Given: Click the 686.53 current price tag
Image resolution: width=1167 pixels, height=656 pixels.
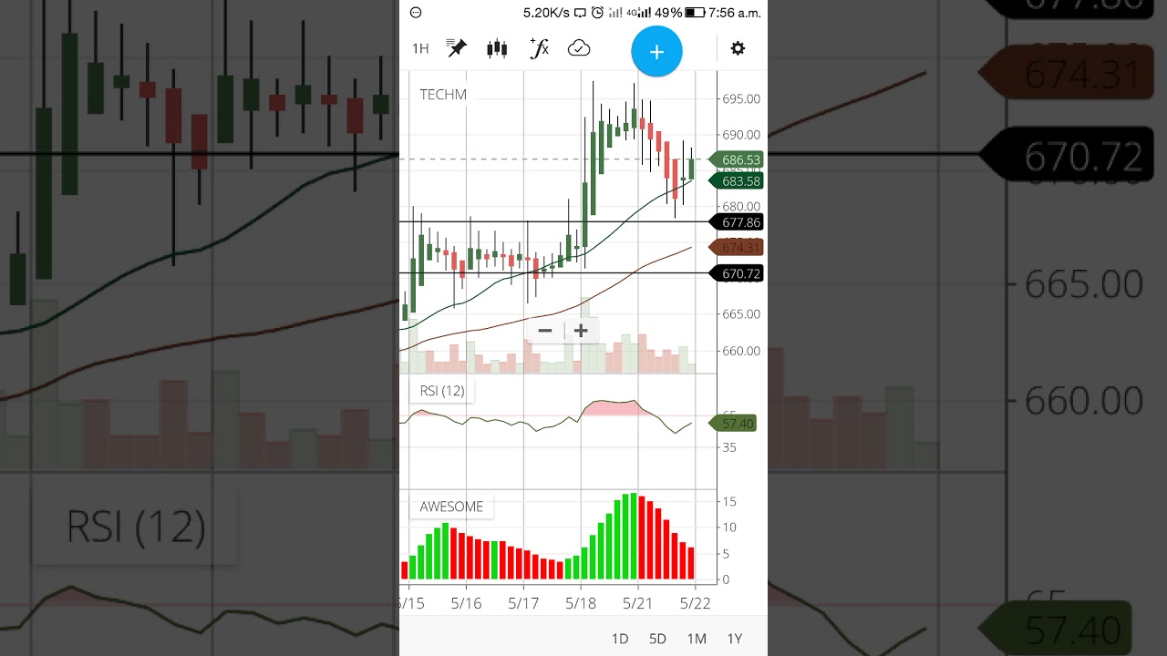Looking at the screenshot, I should tap(737, 160).
